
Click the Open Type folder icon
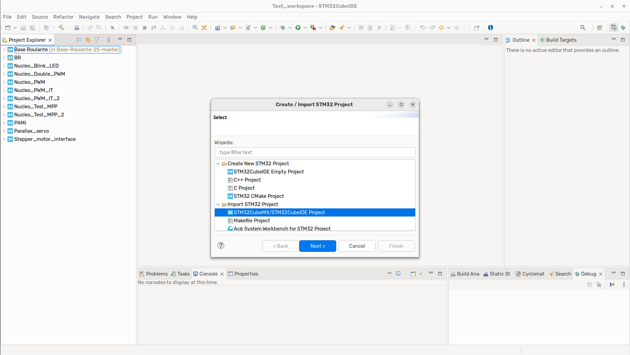click(332, 27)
